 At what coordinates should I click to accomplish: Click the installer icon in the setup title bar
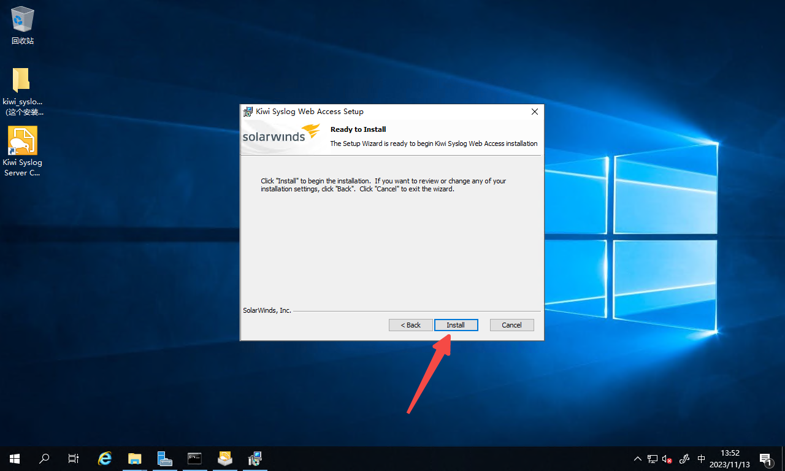click(248, 112)
